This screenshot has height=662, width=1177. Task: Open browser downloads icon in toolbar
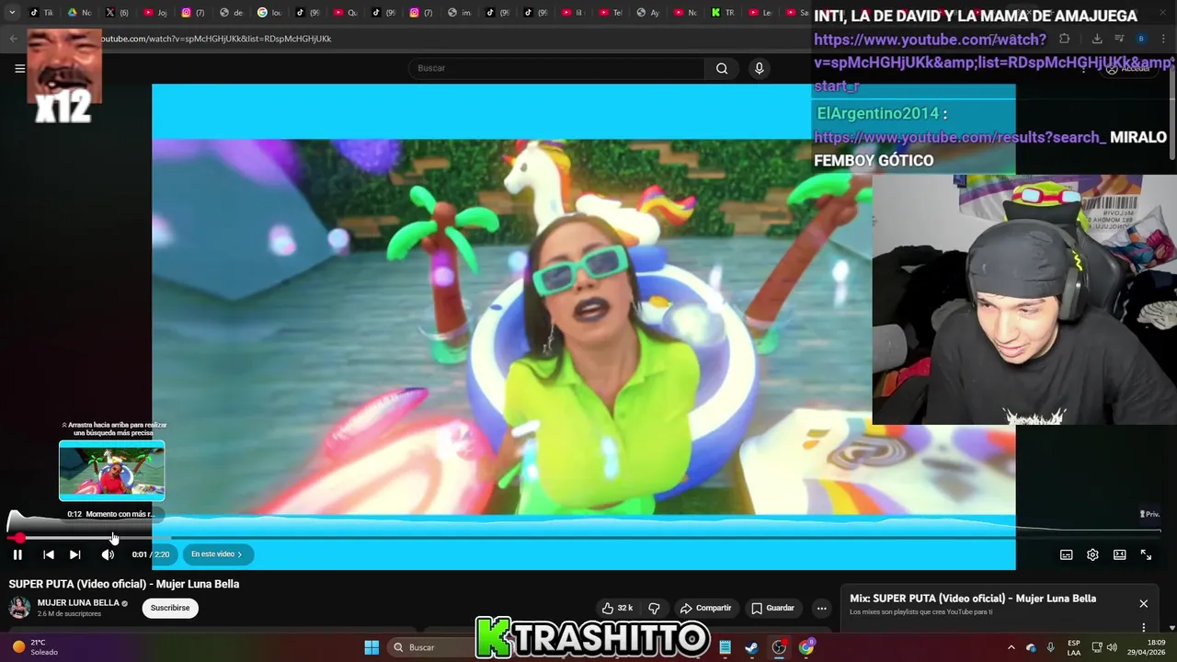pyautogui.click(x=1097, y=39)
